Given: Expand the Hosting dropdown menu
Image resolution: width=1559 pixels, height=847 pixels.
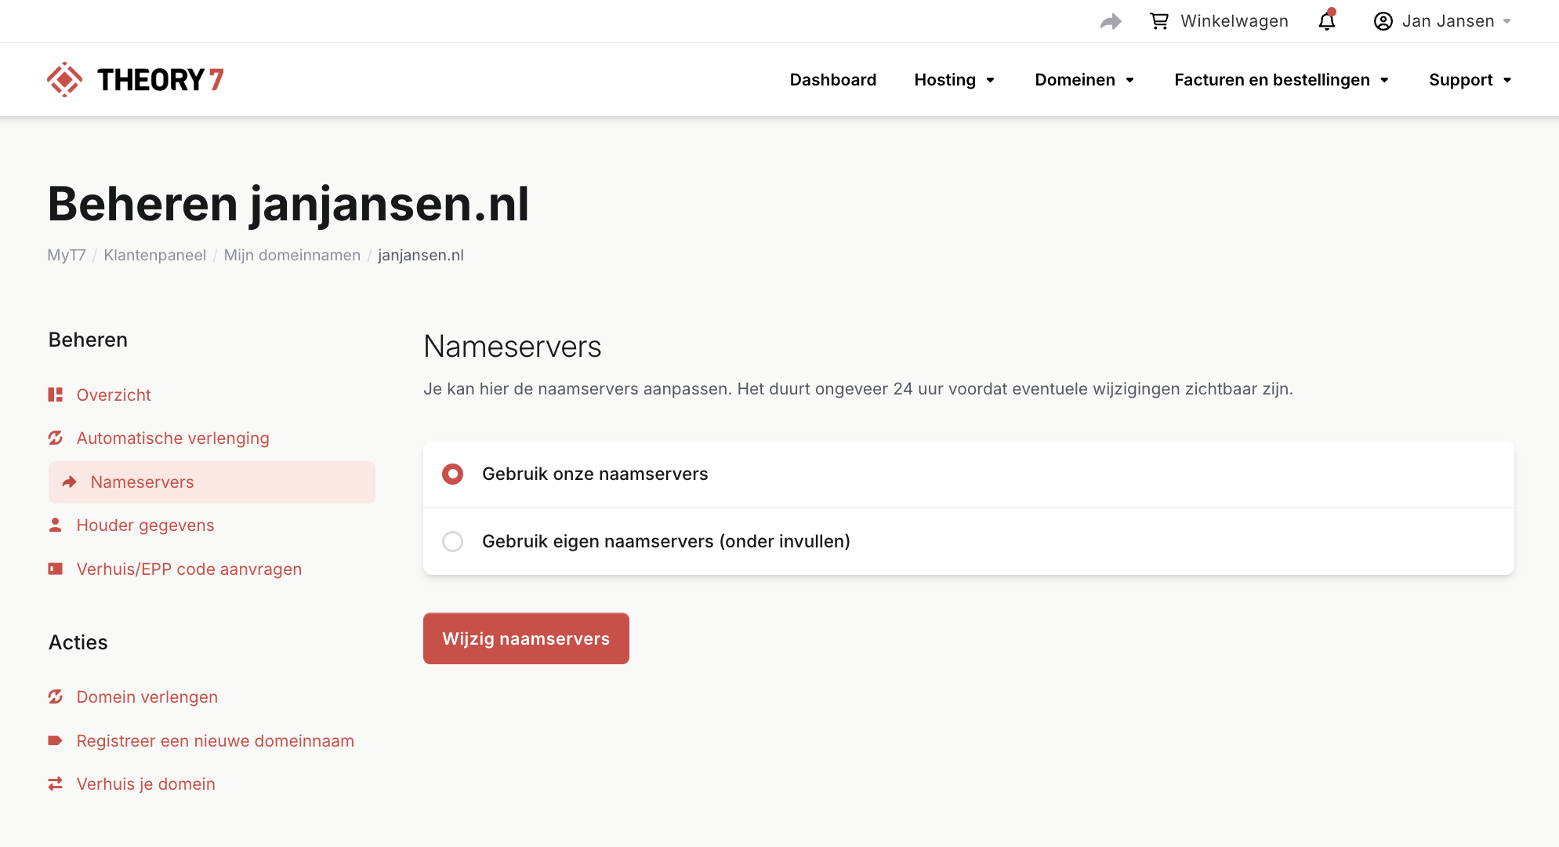Looking at the screenshot, I should click(x=954, y=80).
